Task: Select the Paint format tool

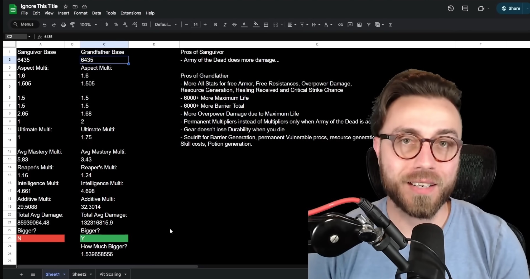Action: (73, 25)
